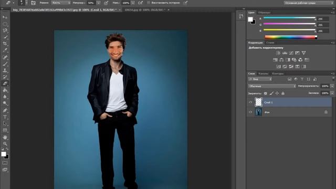
Task: Hide the 'Фон' layer via eye icon
Action: pyautogui.click(x=250, y=112)
